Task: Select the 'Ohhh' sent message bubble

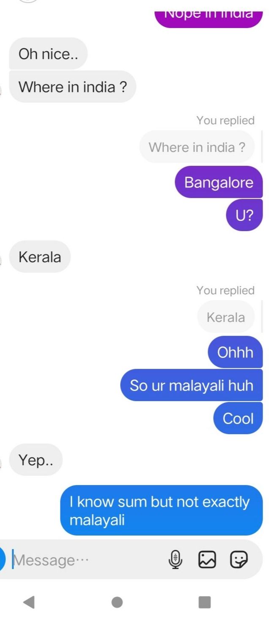Action: pyautogui.click(x=235, y=352)
